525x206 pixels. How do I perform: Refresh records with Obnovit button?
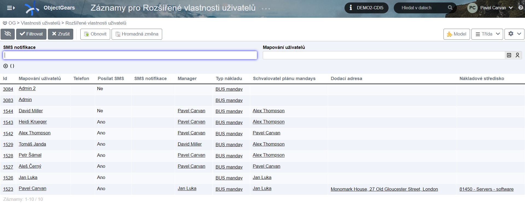click(x=95, y=34)
